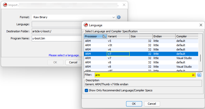
Task: Sort the list by Endian column header
Action: coord(164,36)
